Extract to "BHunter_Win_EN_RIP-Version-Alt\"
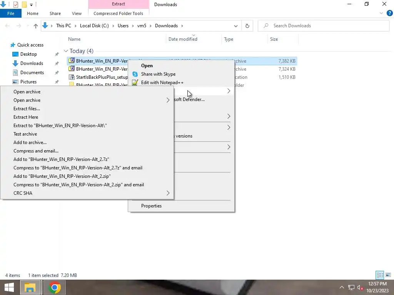Screen dimensions: 394x295 (60, 126)
